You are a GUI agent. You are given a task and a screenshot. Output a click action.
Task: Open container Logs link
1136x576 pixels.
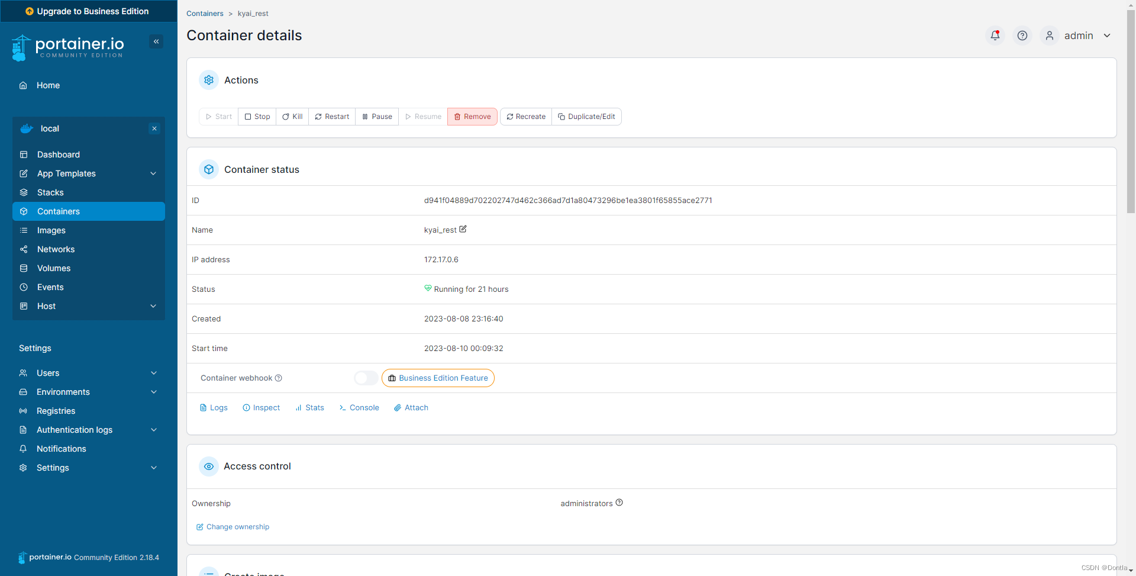(214, 407)
